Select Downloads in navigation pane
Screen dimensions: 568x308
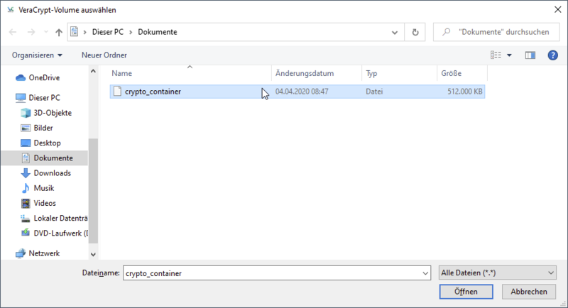(52, 173)
